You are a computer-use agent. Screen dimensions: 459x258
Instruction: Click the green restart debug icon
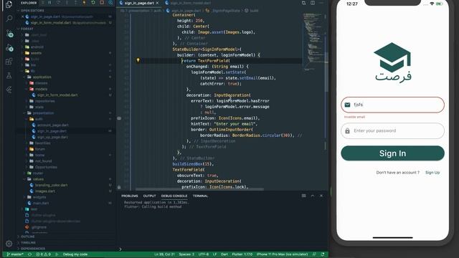click(x=93, y=3)
